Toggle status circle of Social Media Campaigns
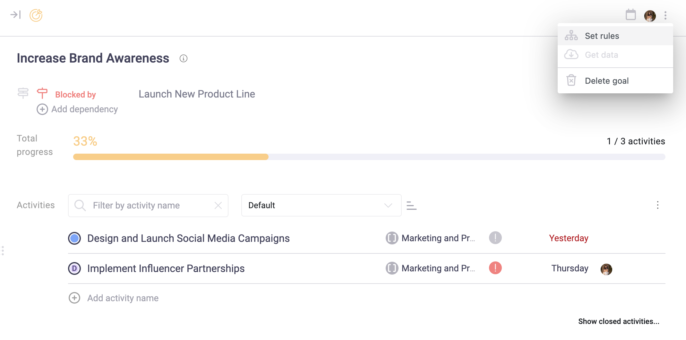Viewport: 686px width, 340px height. 74,238
